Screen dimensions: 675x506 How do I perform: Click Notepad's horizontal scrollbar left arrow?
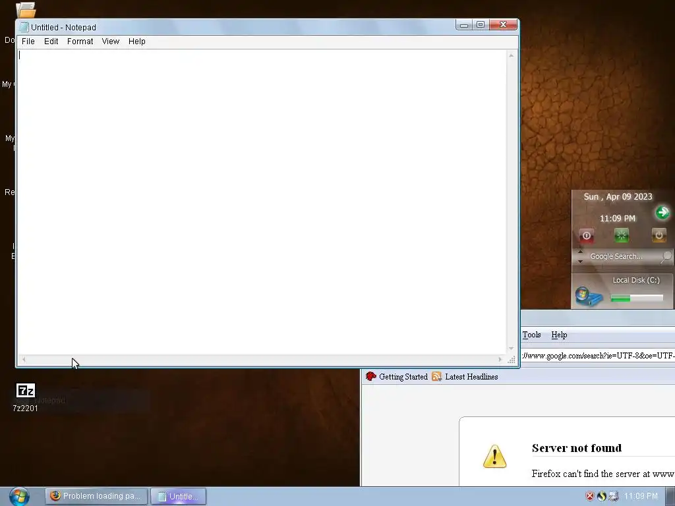click(x=24, y=359)
